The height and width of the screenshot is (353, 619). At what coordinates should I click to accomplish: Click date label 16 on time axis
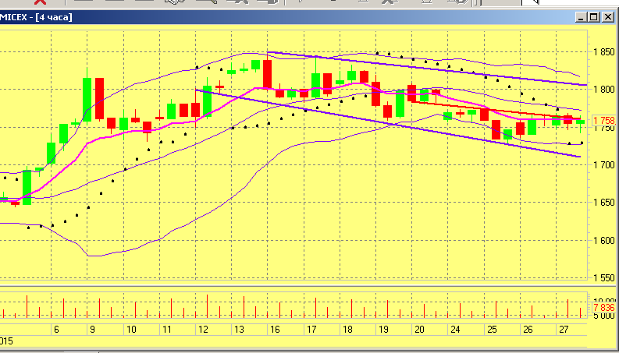276,330
